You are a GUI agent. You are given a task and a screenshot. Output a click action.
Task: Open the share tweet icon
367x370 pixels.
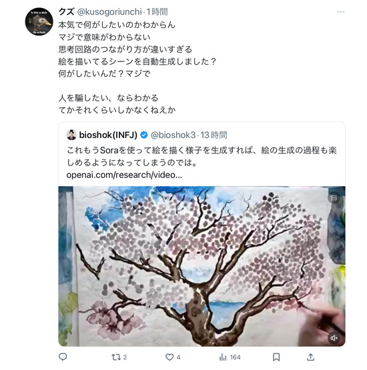[x=310, y=357]
